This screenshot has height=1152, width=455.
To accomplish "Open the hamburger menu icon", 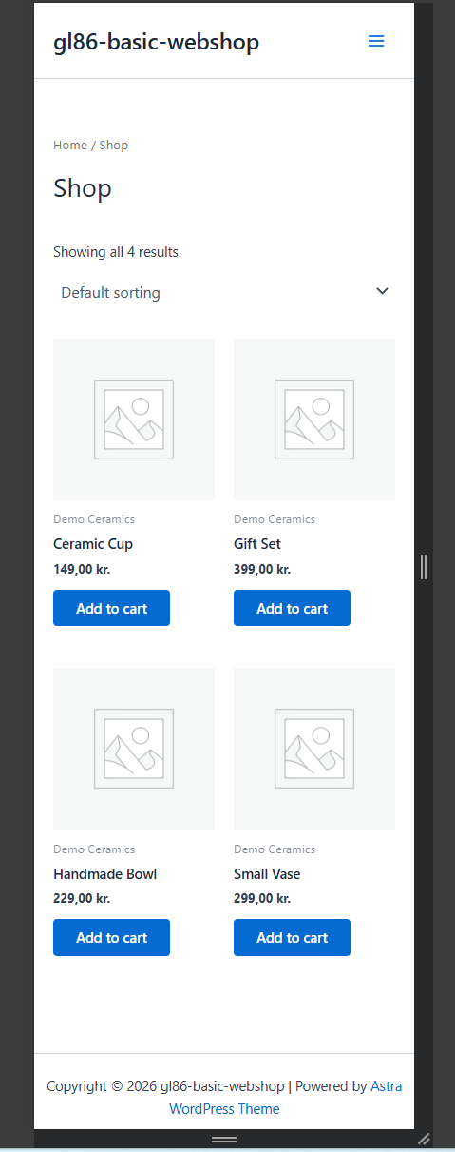I will (x=376, y=41).
